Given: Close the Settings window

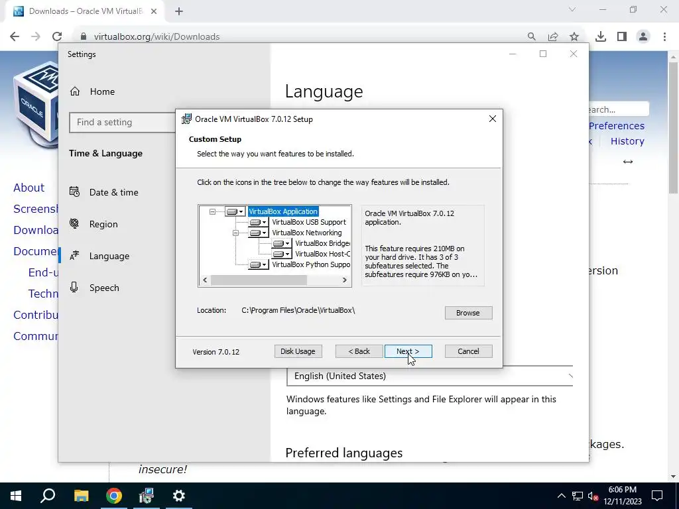Looking at the screenshot, I should (x=574, y=54).
